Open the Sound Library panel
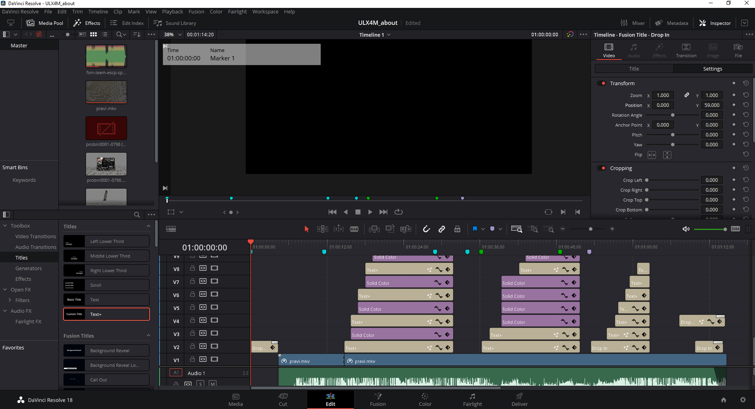Viewport: 755px width, 409px height. click(x=175, y=23)
